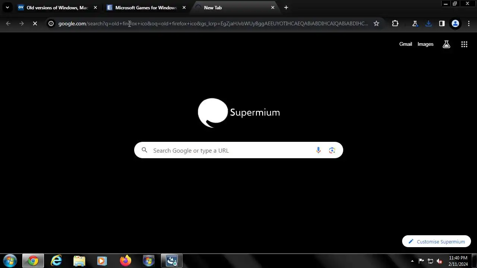Close the New Tab tab
Image resolution: width=477 pixels, height=268 pixels.
click(x=273, y=7)
